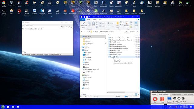Stop the oCam screen recording
This screenshot has width=194, height=109.
[155, 99]
